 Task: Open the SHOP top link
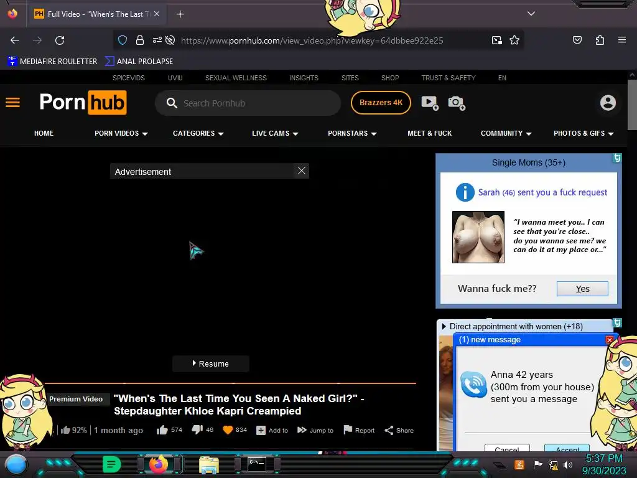[390, 78]
